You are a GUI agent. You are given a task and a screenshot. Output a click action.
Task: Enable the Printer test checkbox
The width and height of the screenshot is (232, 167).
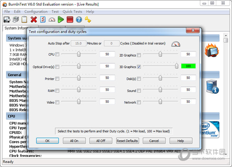click(57, 79)
